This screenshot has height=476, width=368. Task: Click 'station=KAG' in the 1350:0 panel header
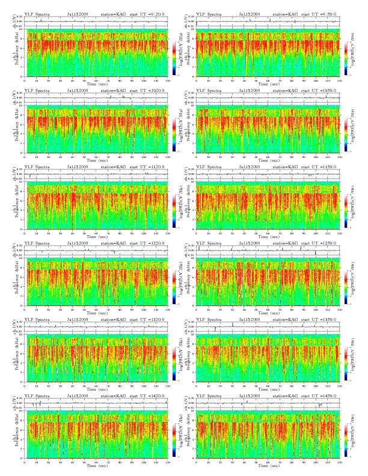coord(285,320)
